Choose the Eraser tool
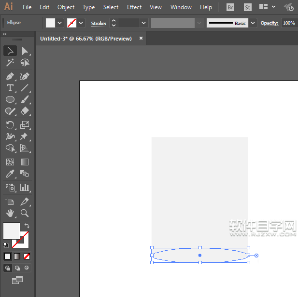The height and width of the screenshot is (297, 298). pos(25,111)
